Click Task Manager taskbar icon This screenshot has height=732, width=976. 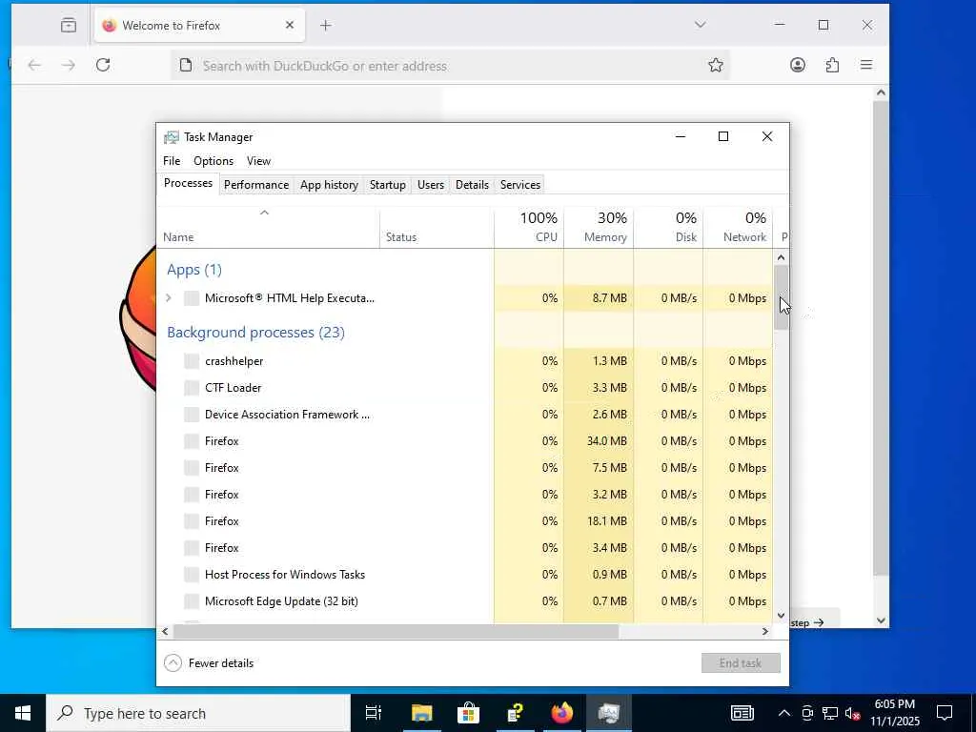pos(608,713)
